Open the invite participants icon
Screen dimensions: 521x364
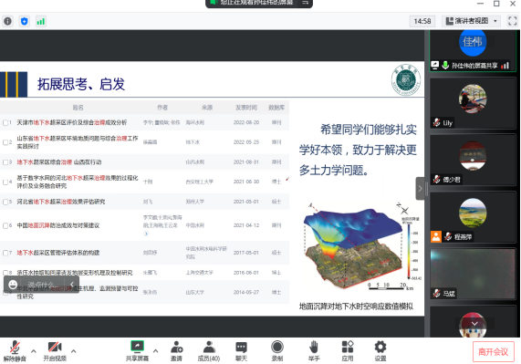coord(176,347)
